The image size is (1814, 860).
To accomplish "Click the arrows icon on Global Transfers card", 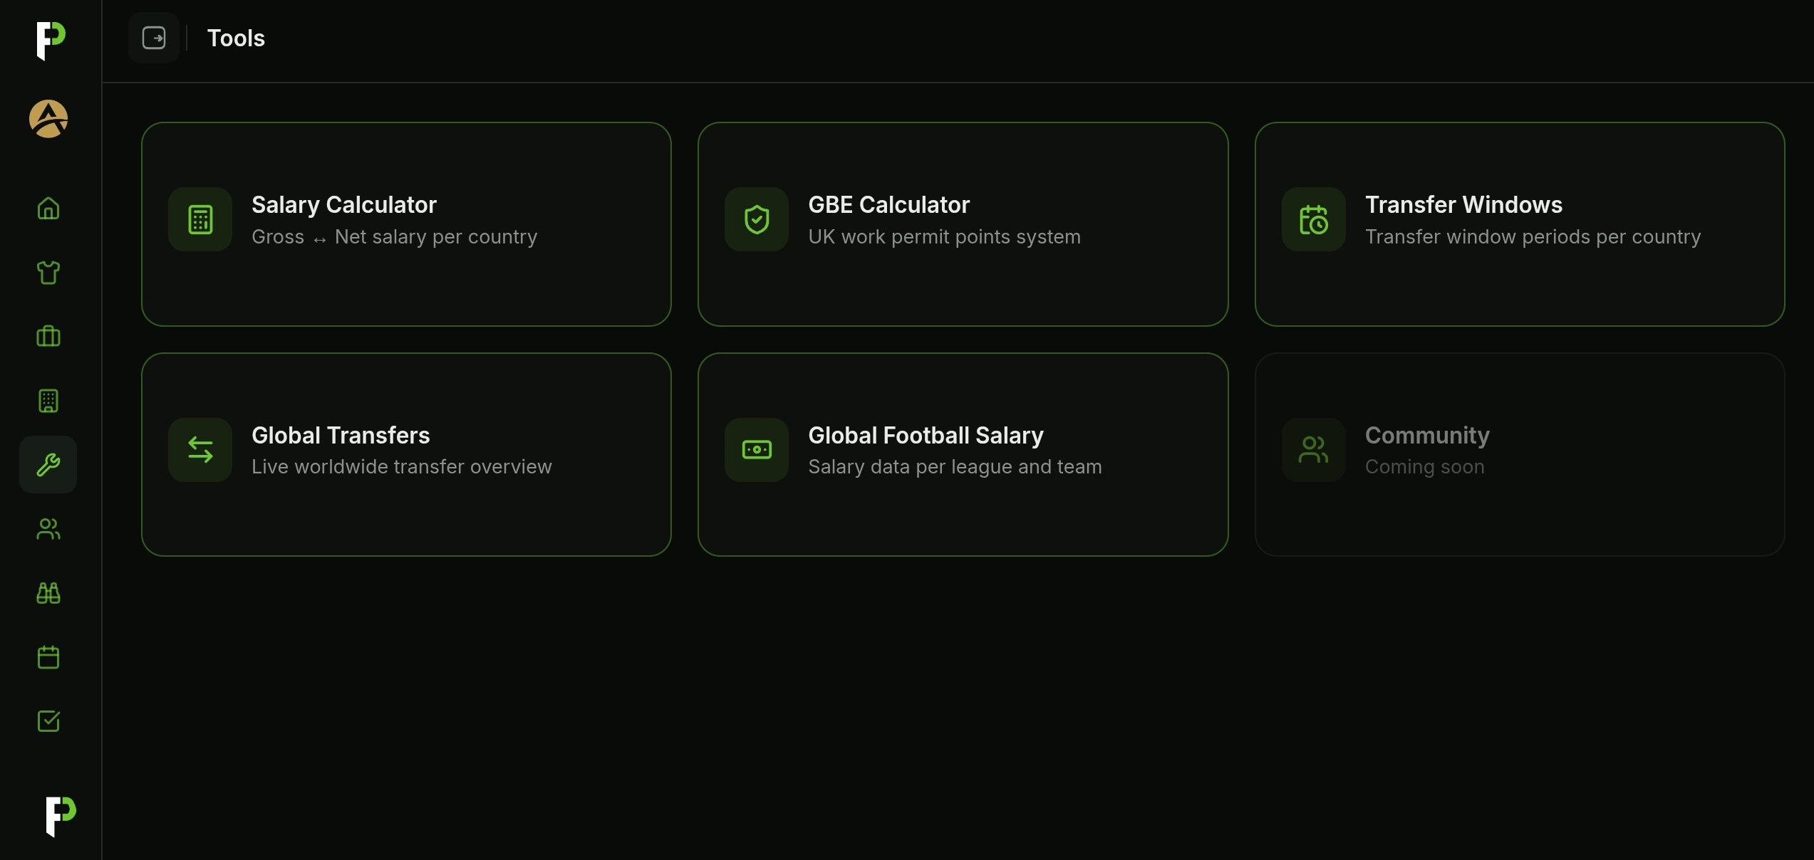I will [x=200, y=450].
